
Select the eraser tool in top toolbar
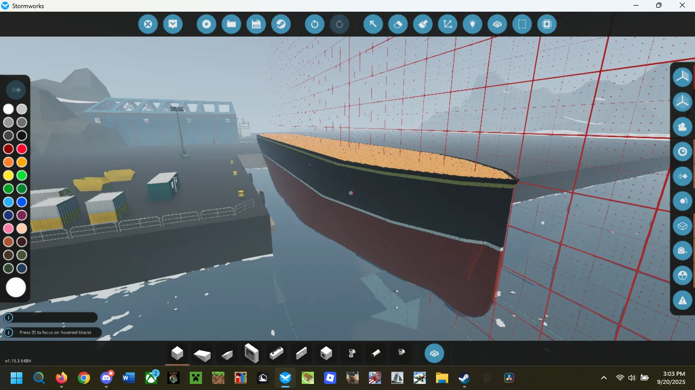pos(398,24)
